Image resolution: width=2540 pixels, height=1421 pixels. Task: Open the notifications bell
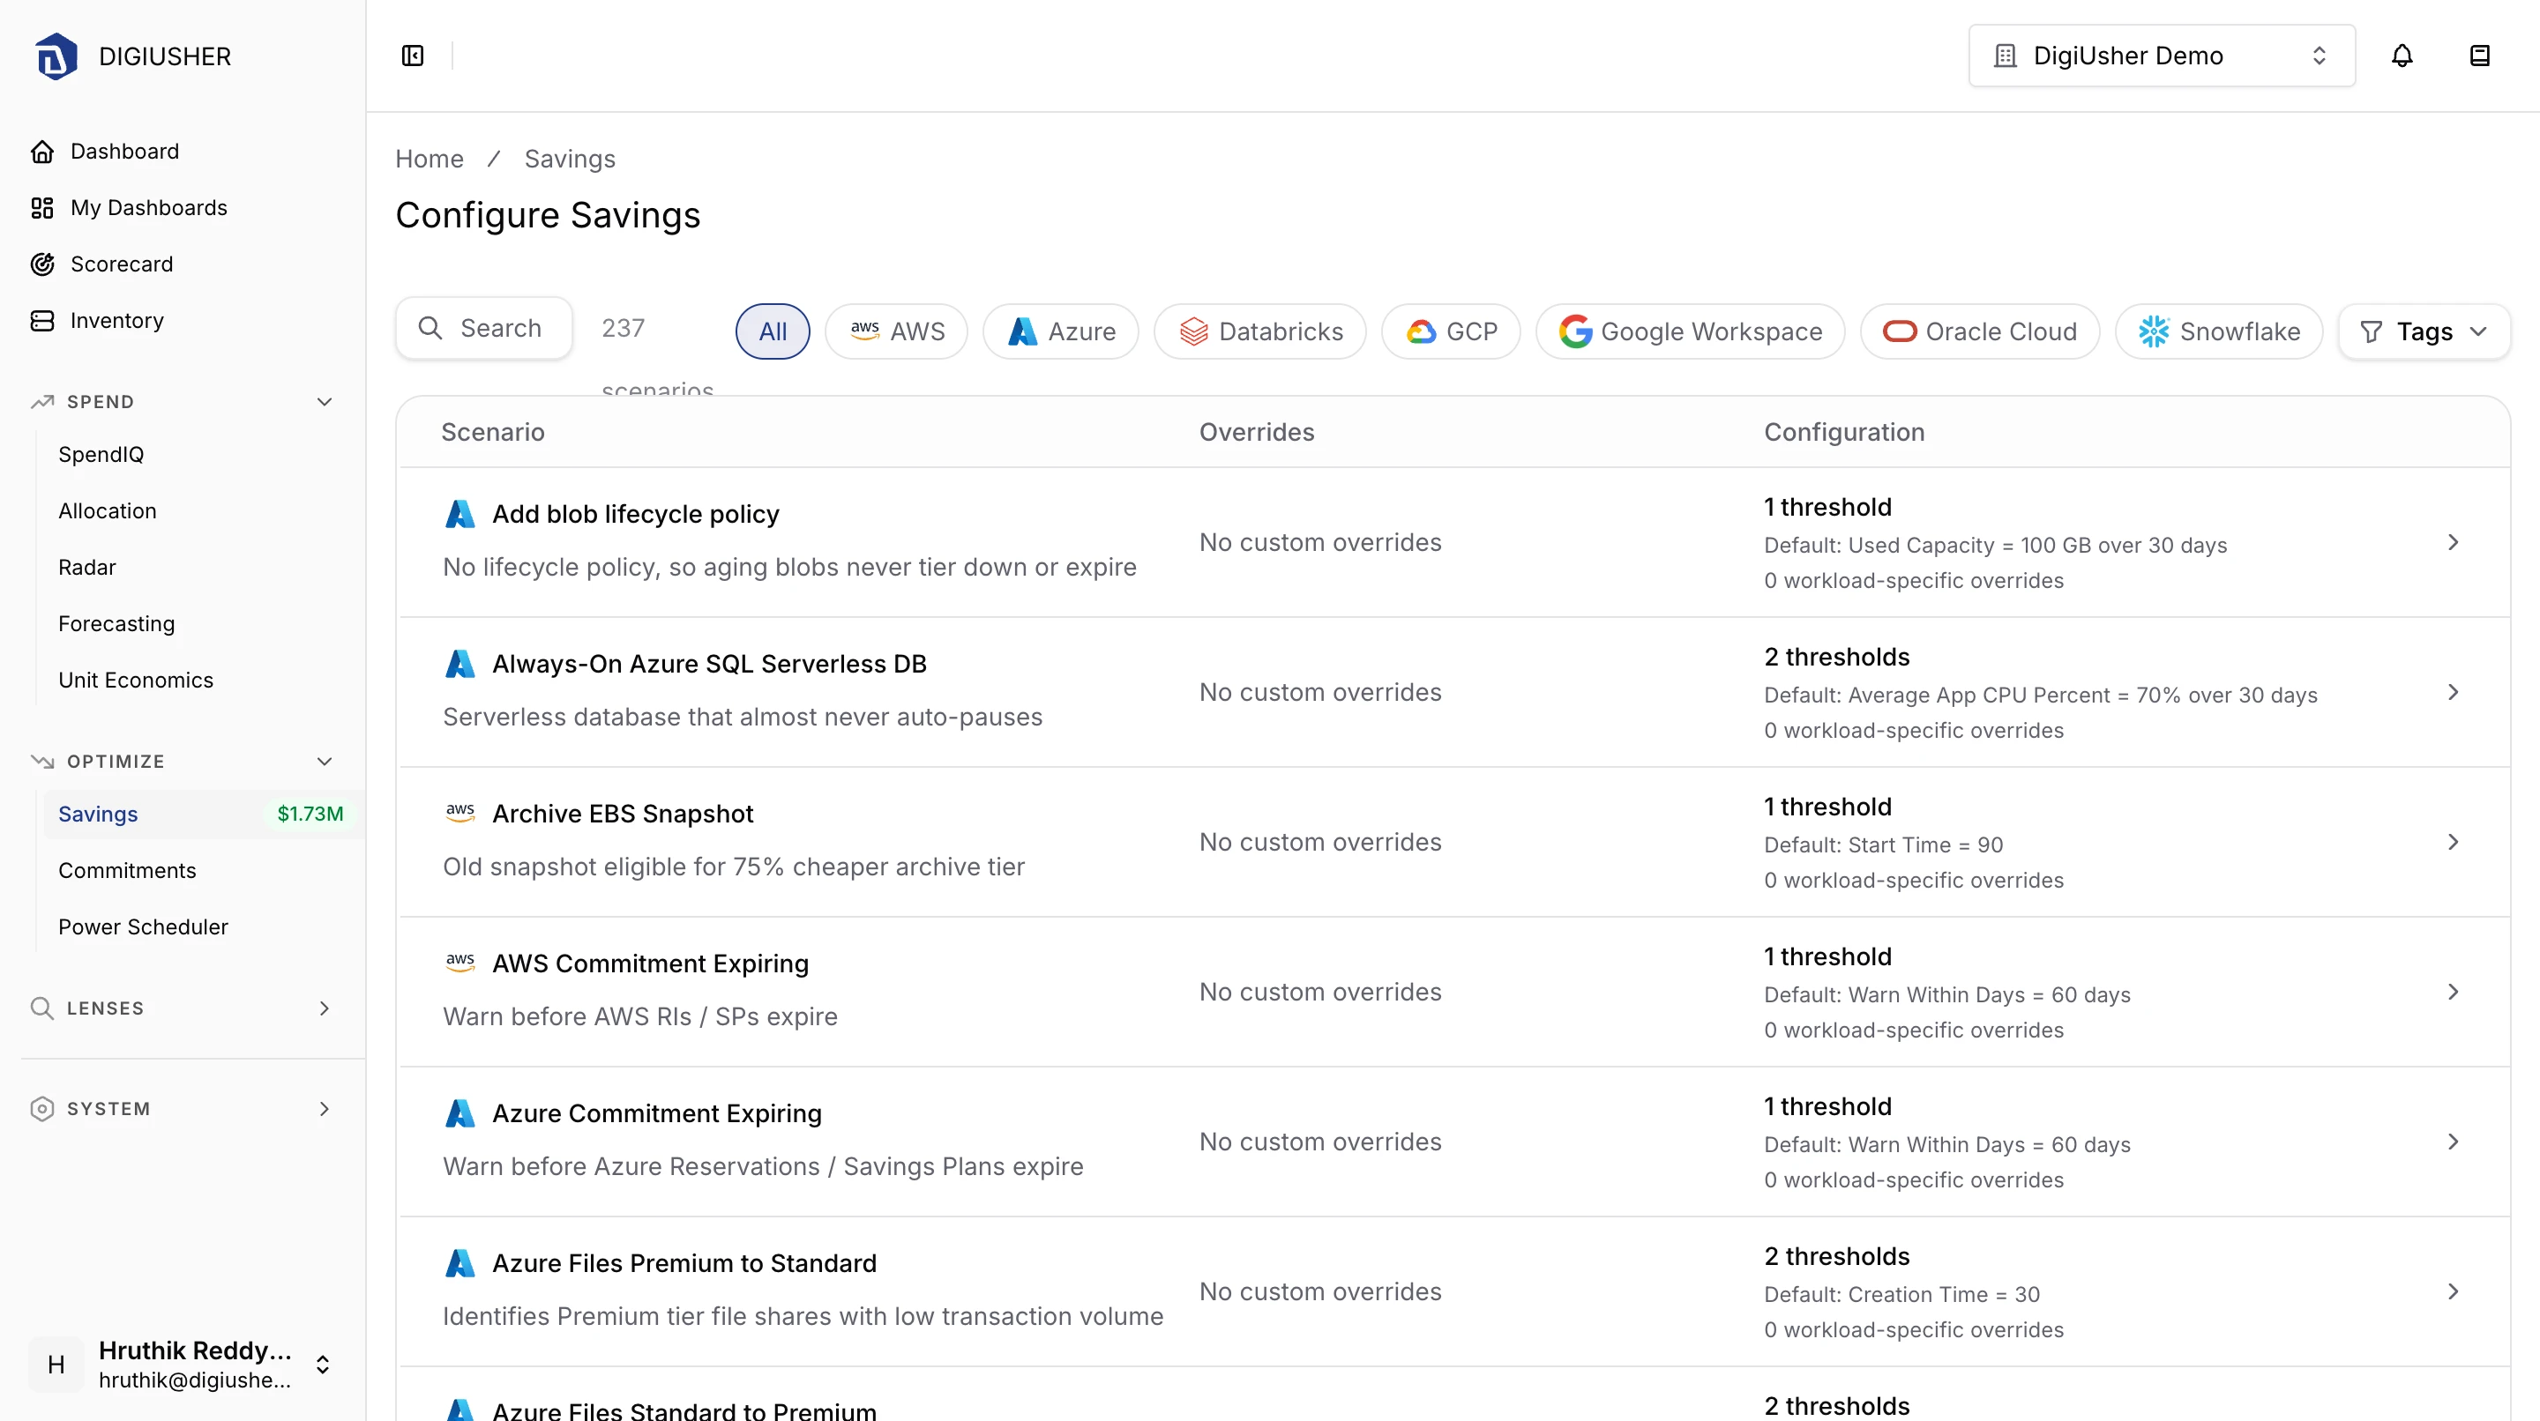[x=2402, y=56]
